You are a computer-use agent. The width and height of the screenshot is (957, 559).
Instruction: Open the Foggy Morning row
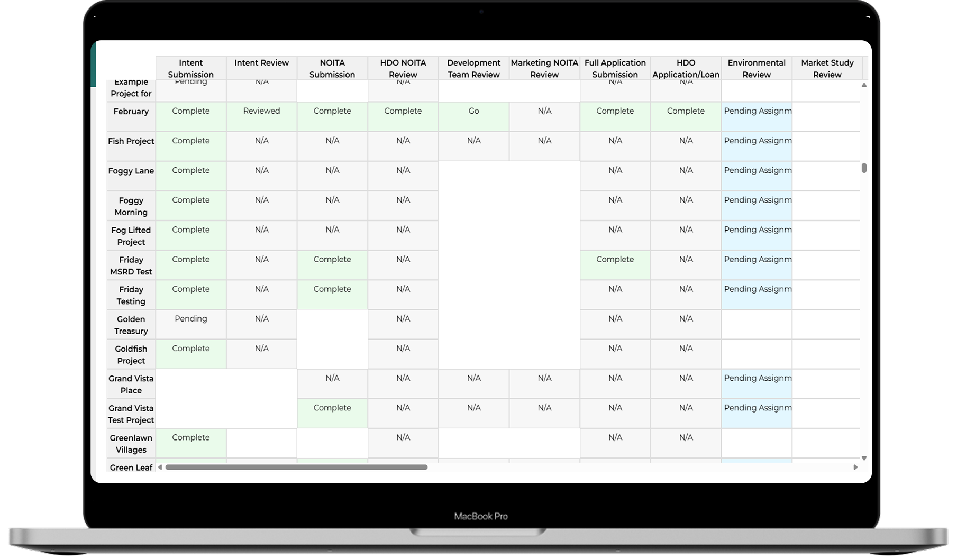131,206
